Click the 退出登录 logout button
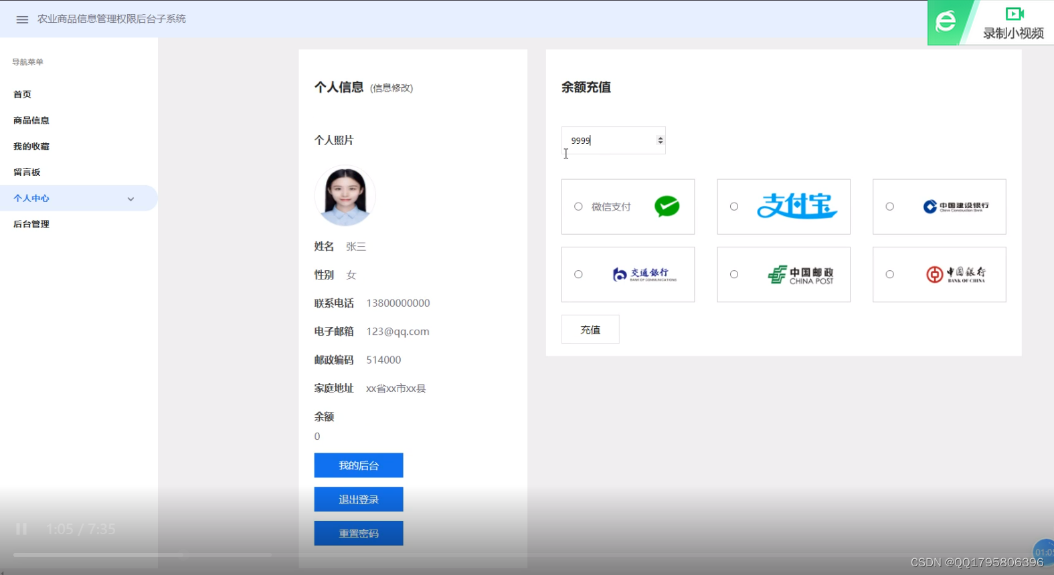This screenshot has height=575, width=1054. (359, 499)
